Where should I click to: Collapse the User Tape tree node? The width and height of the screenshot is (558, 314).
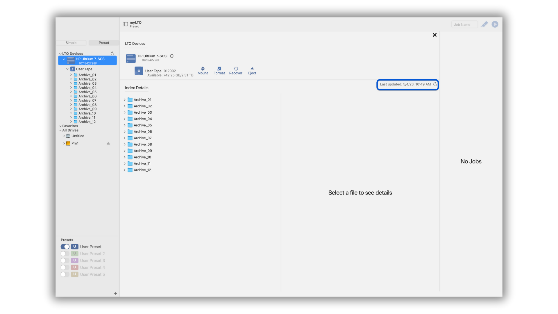tap(67, 69)
